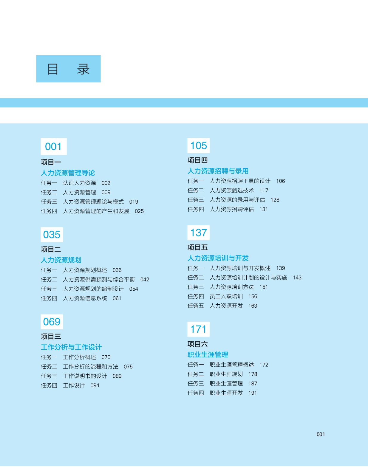Select 人力资源管理理论与模式 019 entry
Image resolution: width=368 pixels, height=468 pixels.
click(x=89, y=202)
